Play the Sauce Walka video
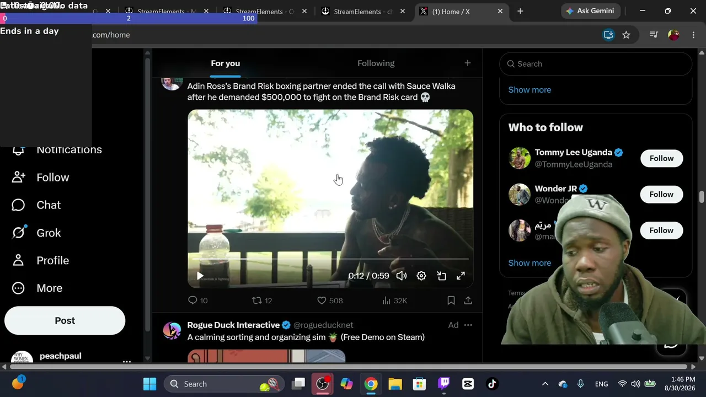Viewport: 706px width, 397px height. pos(200,276)
